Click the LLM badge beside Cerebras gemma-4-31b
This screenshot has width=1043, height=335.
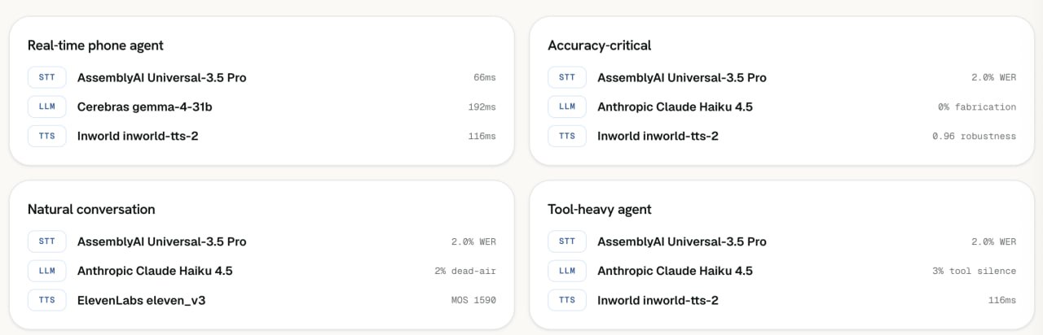[x=46, y=107]
